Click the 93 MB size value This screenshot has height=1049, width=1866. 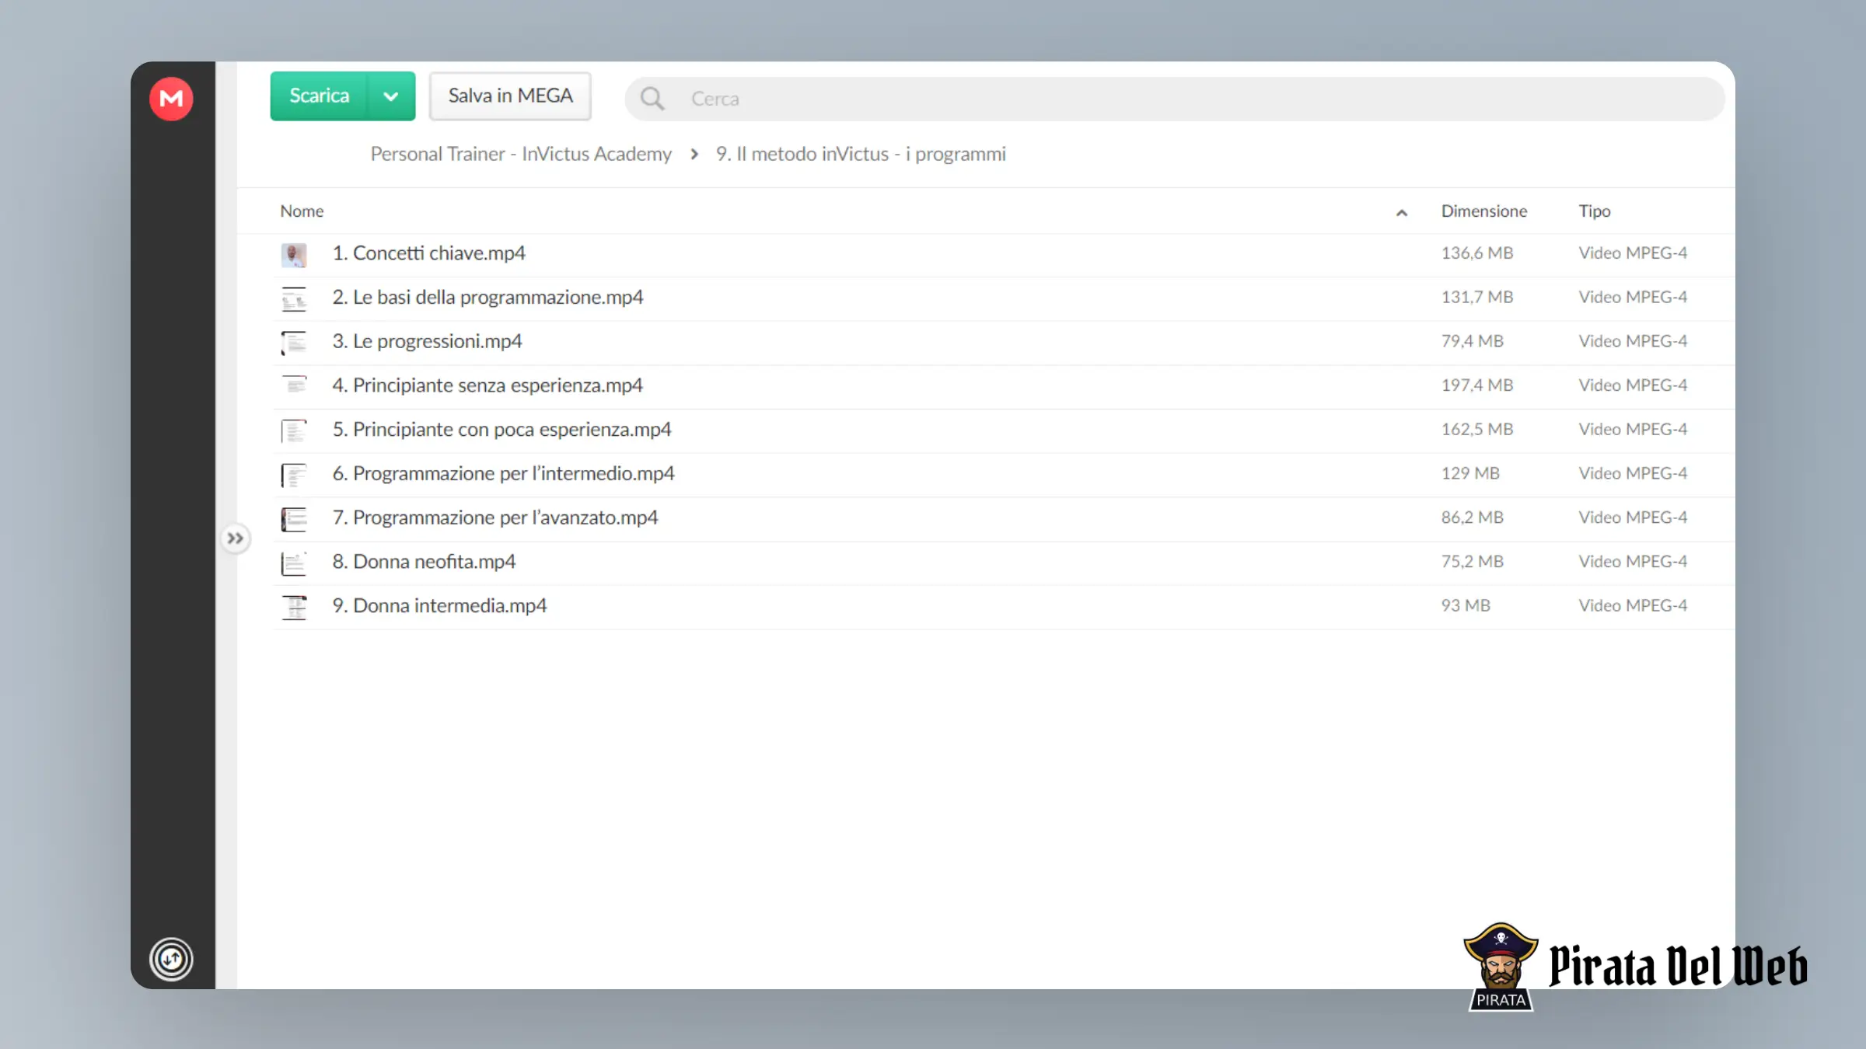coord(1466,605)
